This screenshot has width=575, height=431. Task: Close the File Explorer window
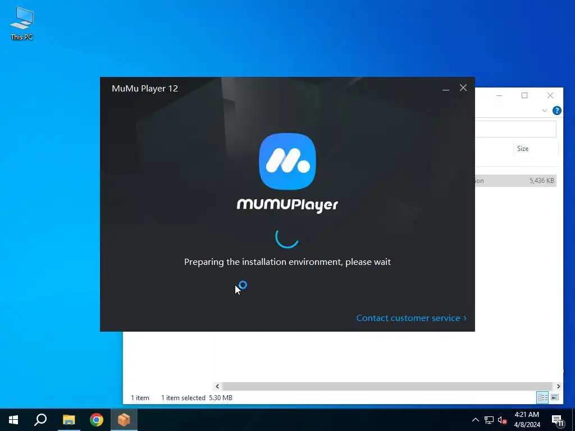550,95
